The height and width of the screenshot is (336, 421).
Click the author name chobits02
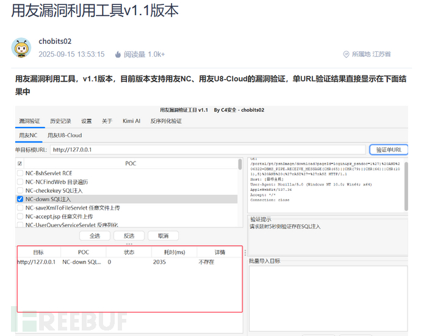coord(55,41)
